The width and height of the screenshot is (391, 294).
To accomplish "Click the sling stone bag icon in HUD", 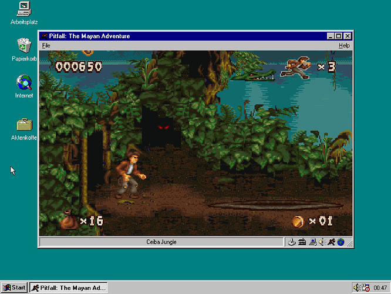I will (69, 220).
